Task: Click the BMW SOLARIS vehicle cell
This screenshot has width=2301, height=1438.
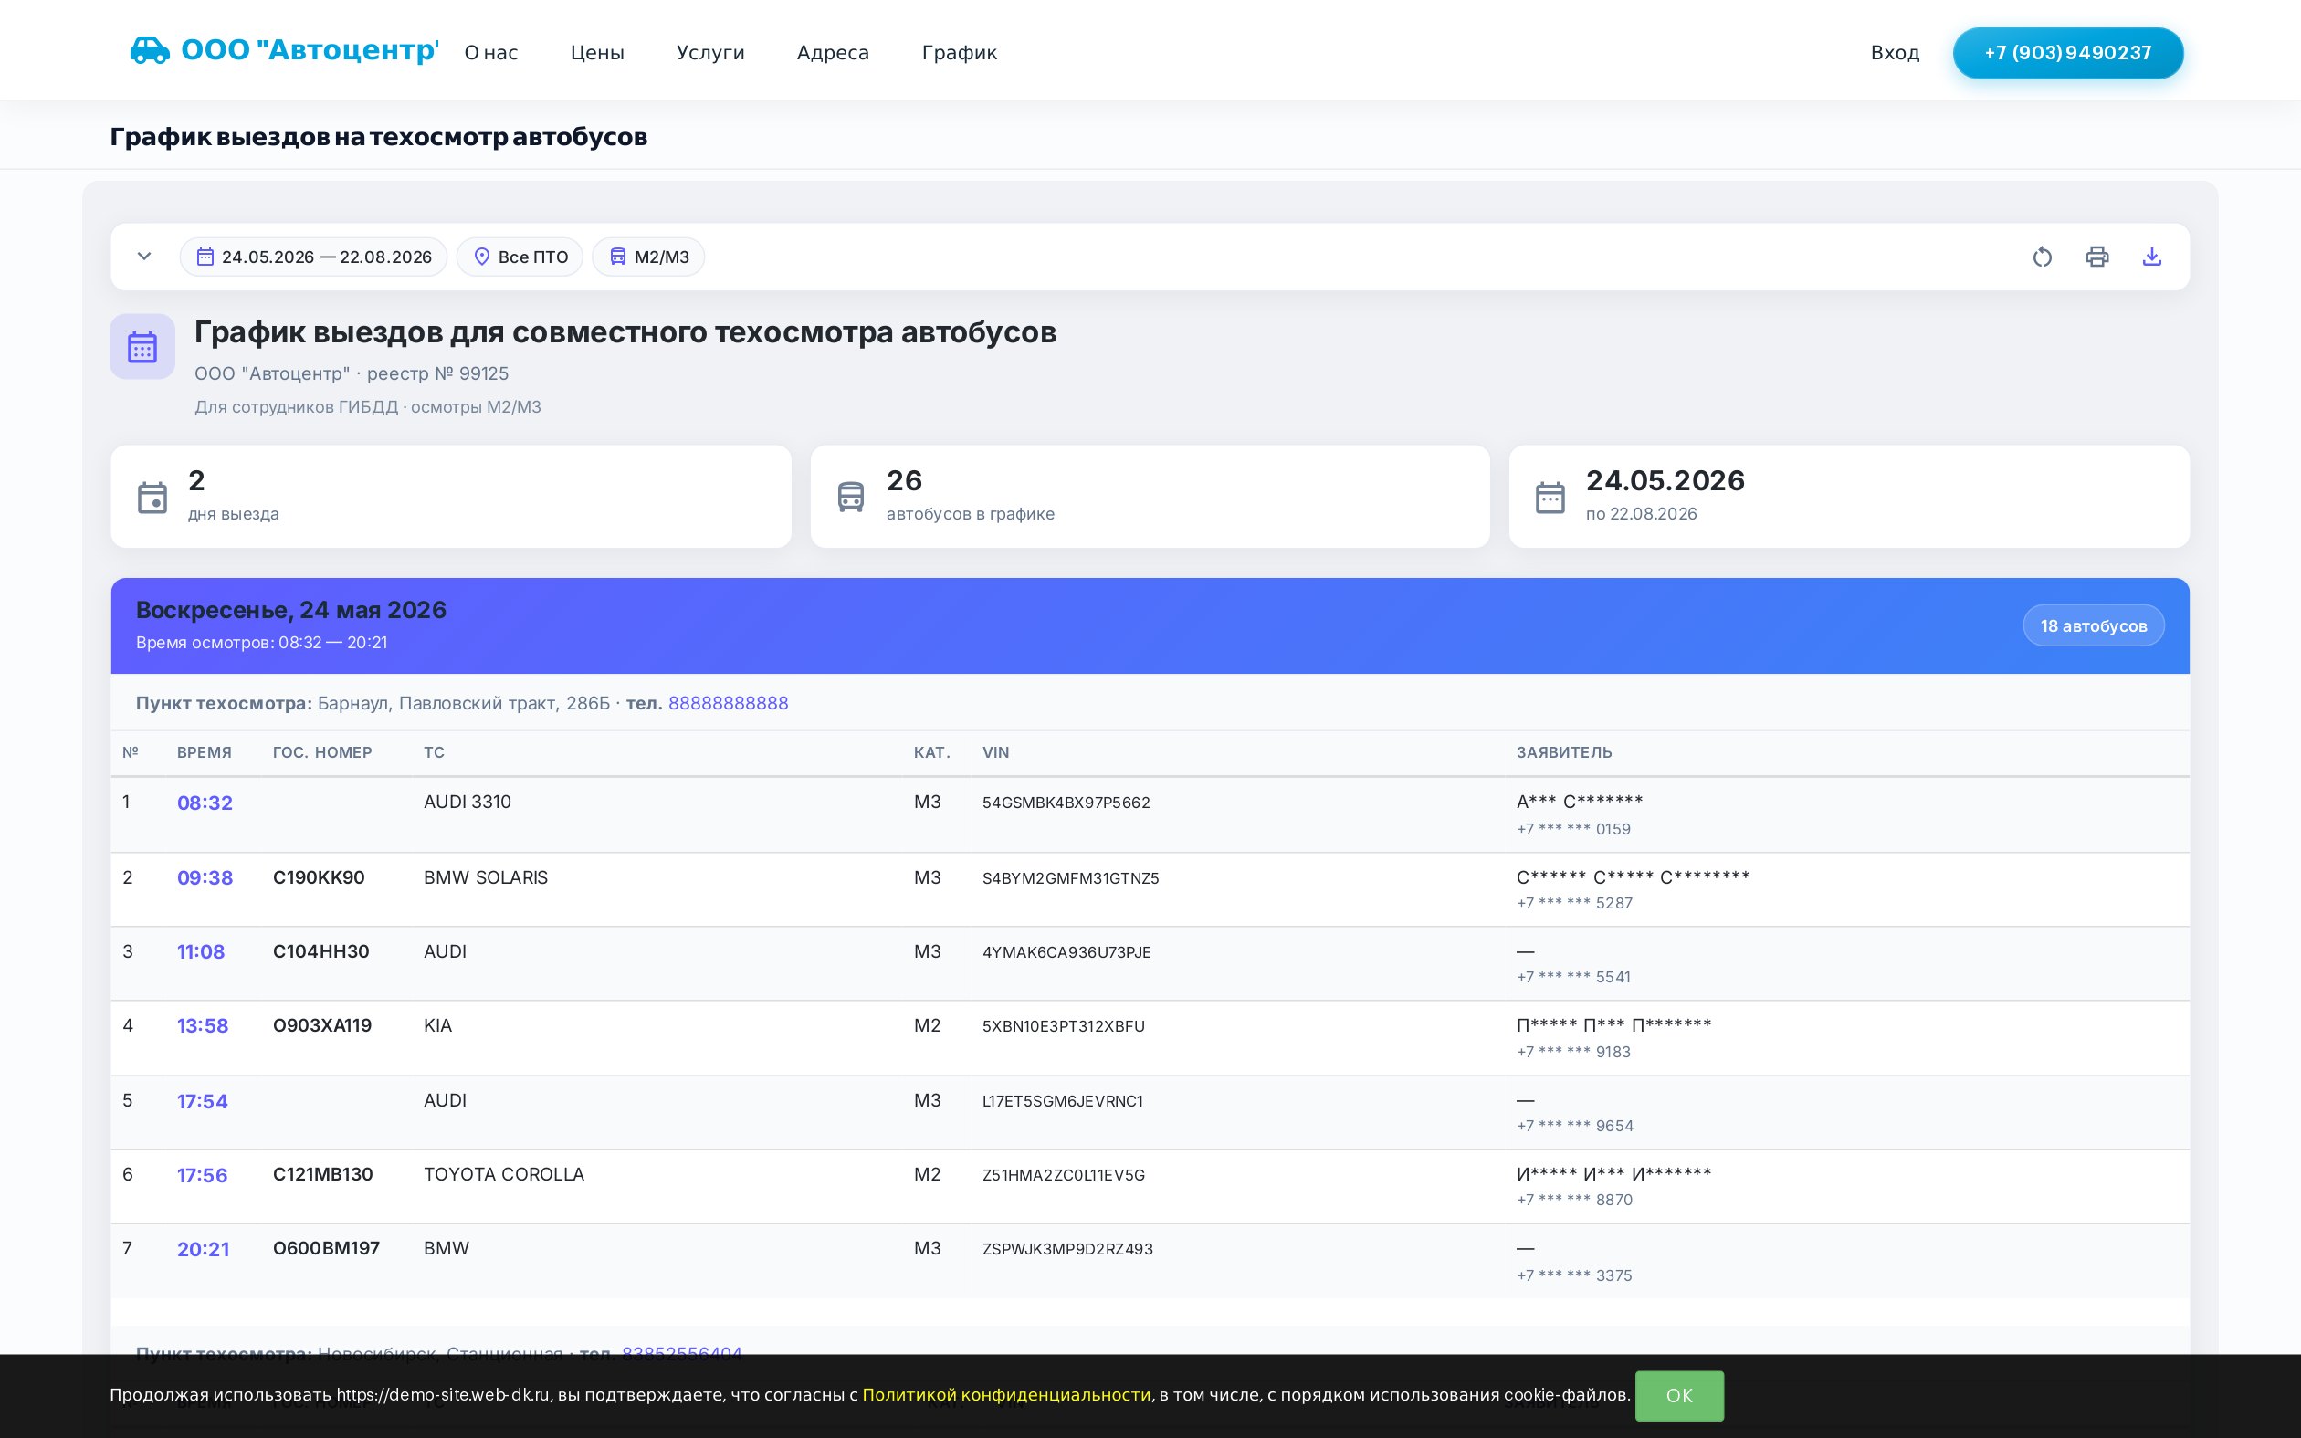Action: [x=486, y=877]
